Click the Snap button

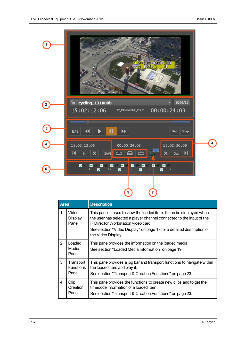tap(185, 131)
